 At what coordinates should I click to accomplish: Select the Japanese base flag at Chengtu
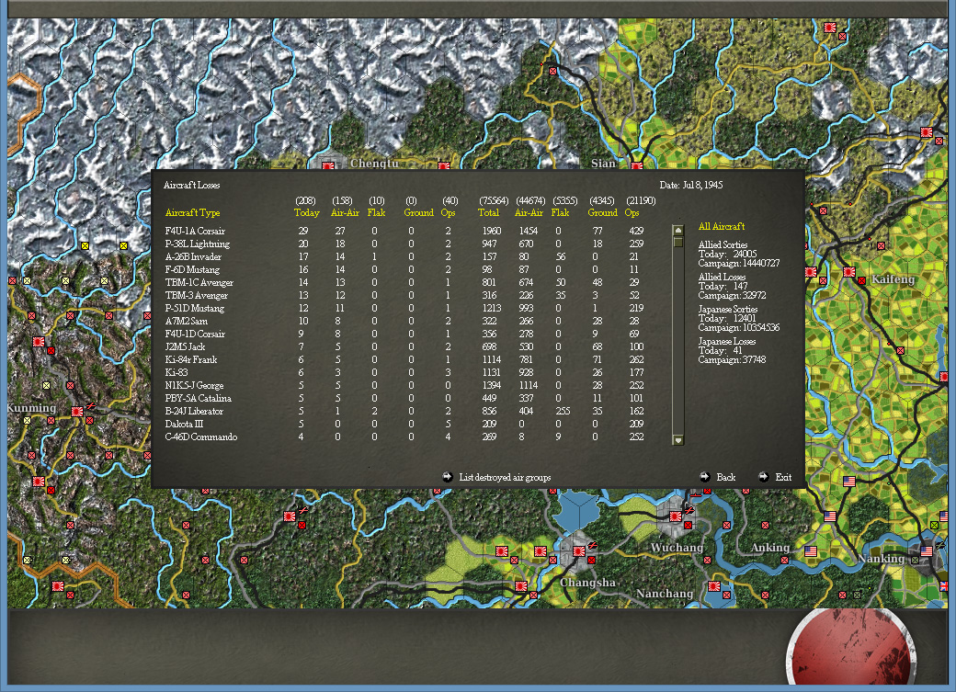tap(328, 165)
